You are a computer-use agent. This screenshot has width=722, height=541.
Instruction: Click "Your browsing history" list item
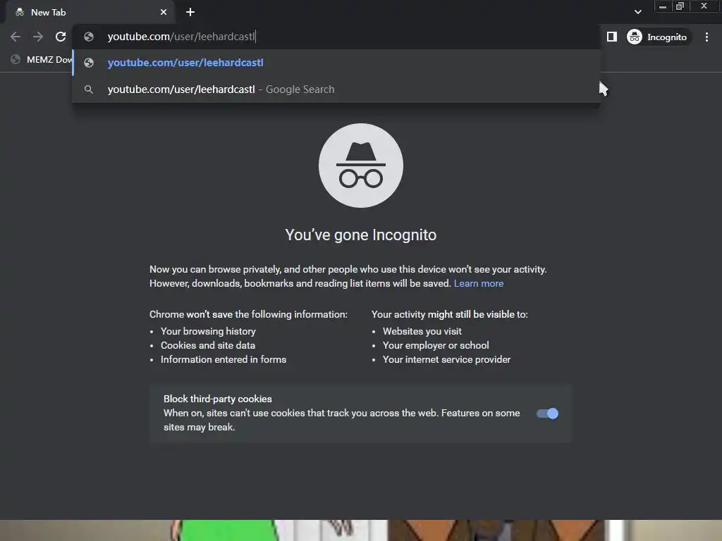(x=208, y=331)
